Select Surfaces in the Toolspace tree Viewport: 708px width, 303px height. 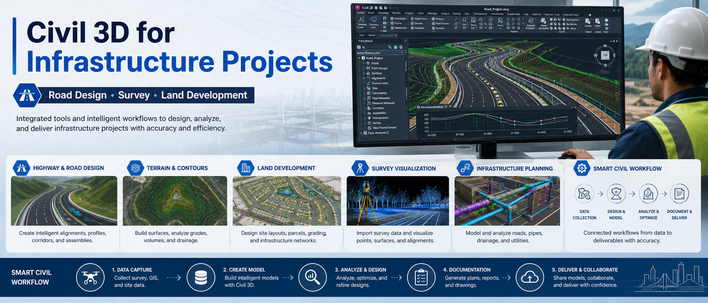pos(377,73)
